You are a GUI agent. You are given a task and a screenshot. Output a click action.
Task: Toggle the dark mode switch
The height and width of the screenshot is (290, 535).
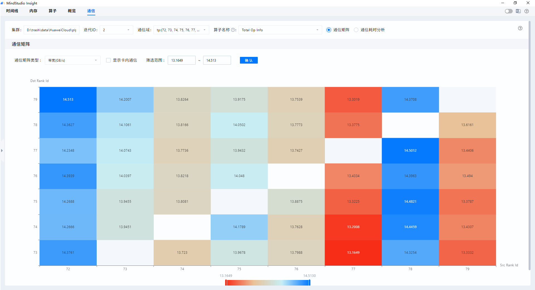pos(508,11)
